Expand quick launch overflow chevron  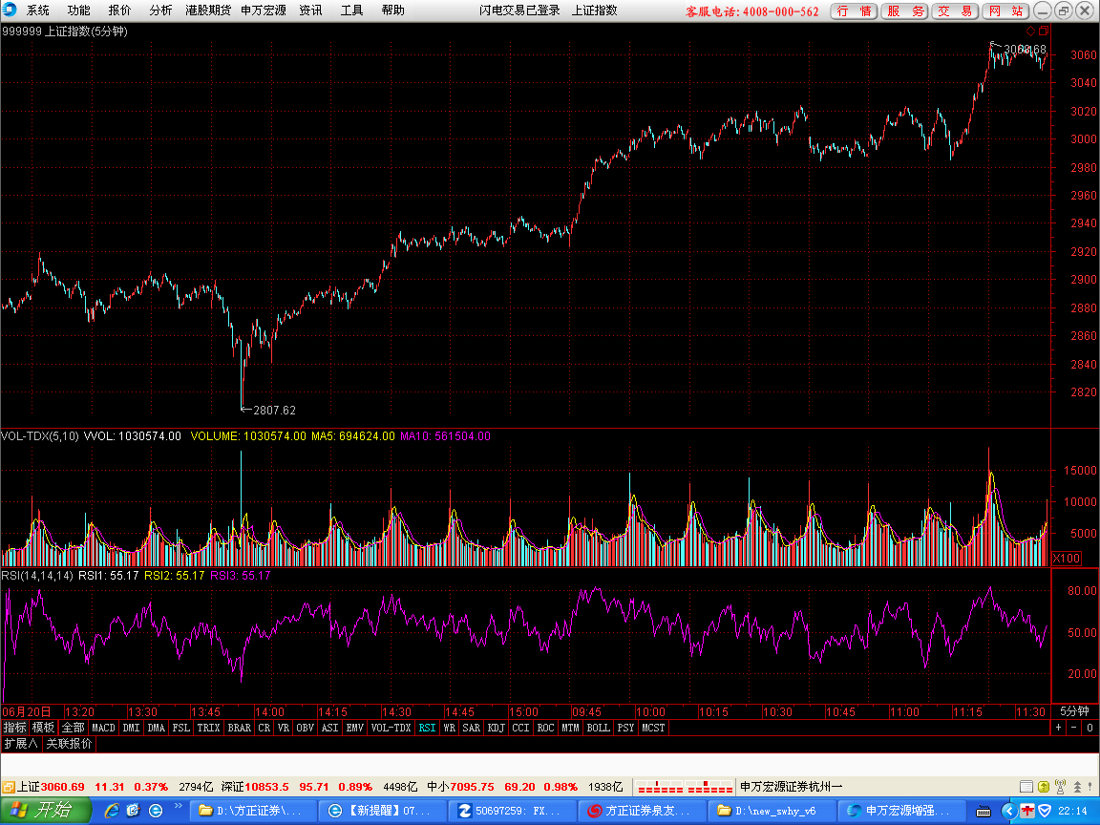pos(179,806)
